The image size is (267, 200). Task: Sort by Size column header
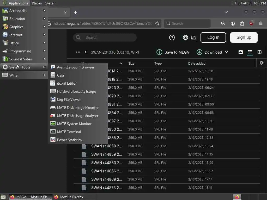pos(131,64)
